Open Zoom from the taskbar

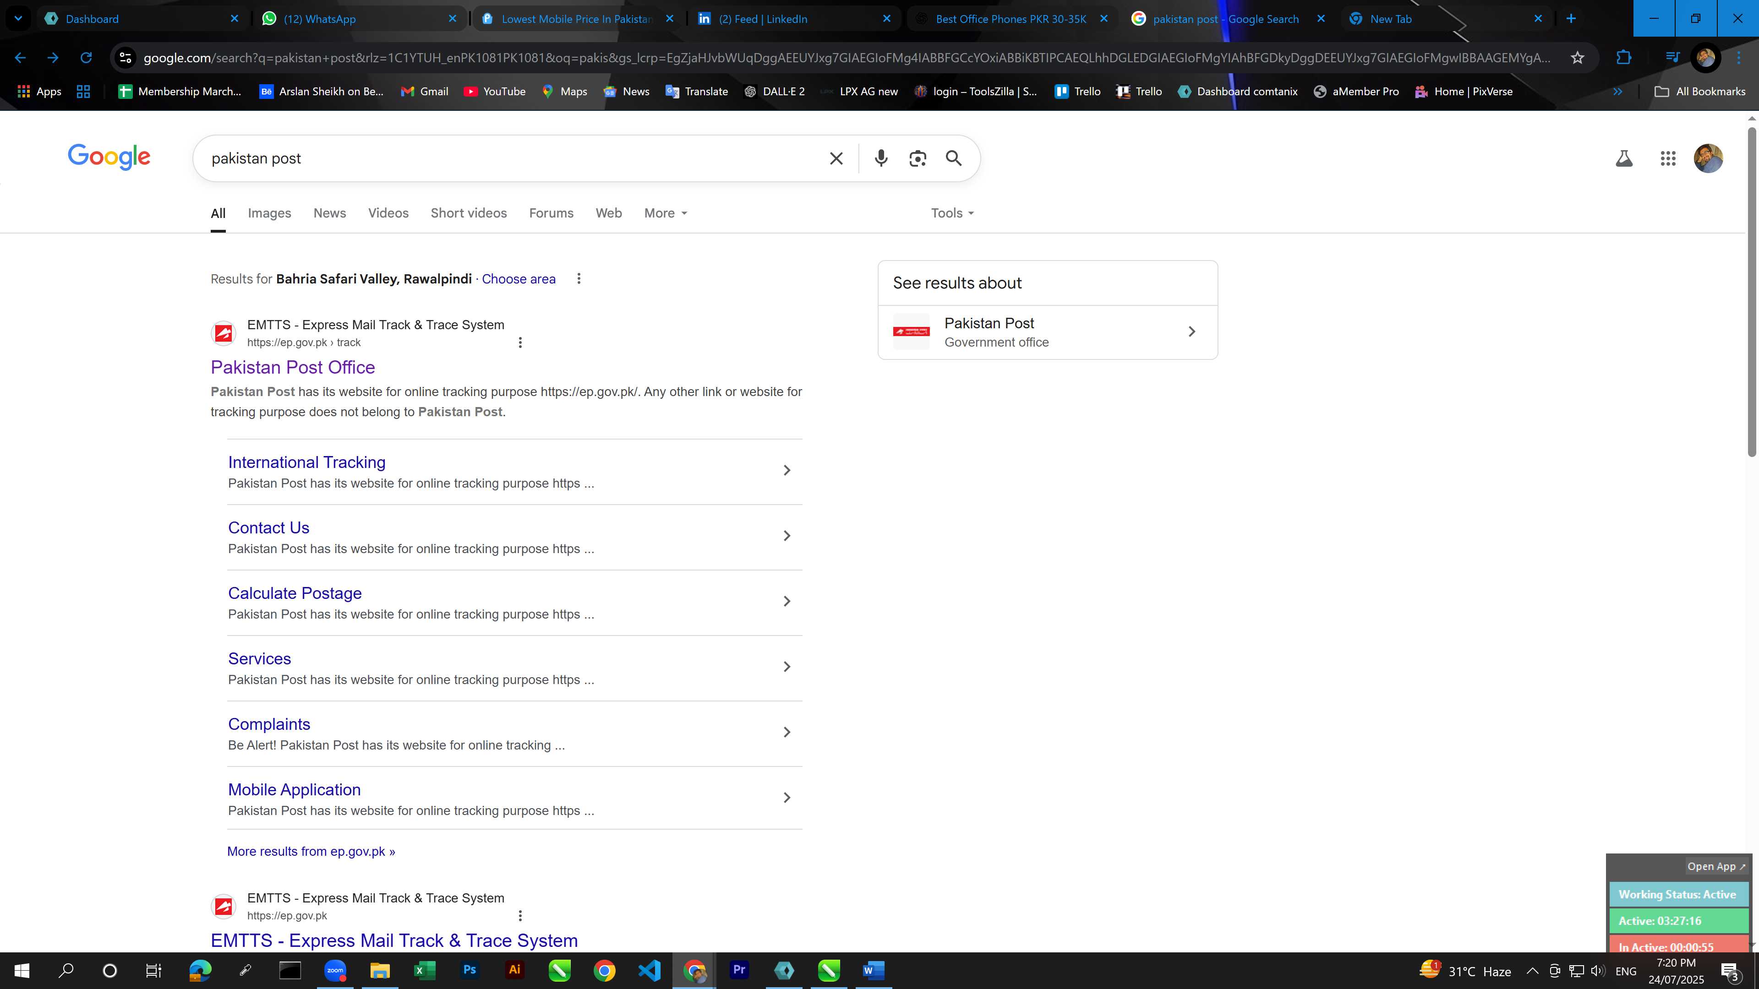pyautogui.click(x=335, y=970)
